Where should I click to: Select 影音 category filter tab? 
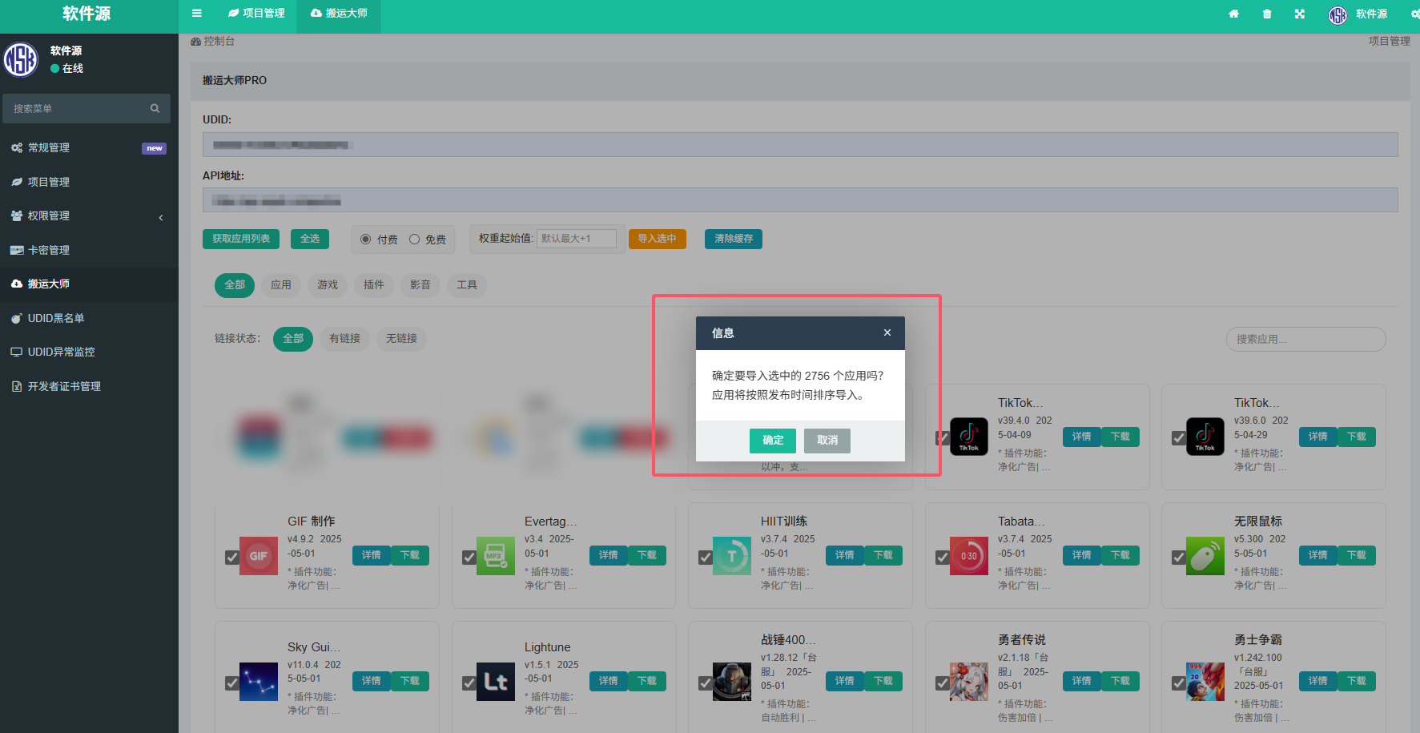[420, 285]
